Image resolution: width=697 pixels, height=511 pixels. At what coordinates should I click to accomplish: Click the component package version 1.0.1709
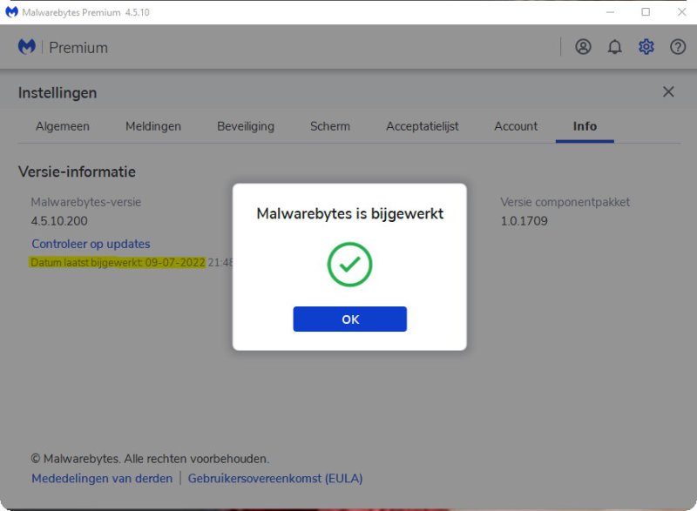(x=524, y=221)
